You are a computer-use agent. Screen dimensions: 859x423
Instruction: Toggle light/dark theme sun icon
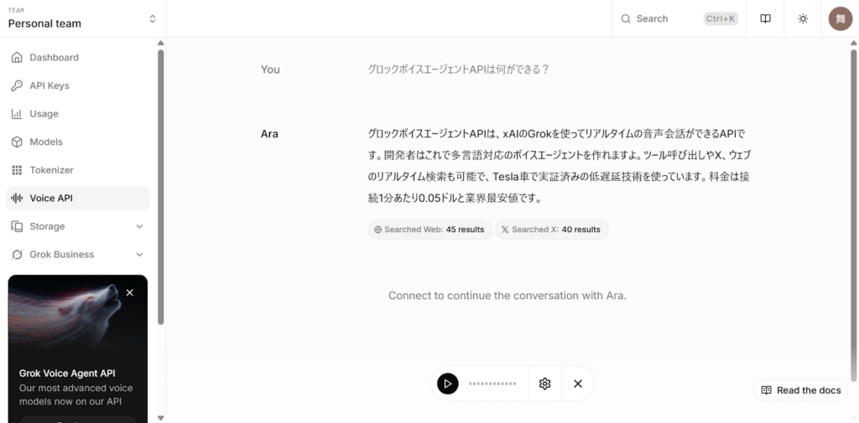(x=803, y=18)
